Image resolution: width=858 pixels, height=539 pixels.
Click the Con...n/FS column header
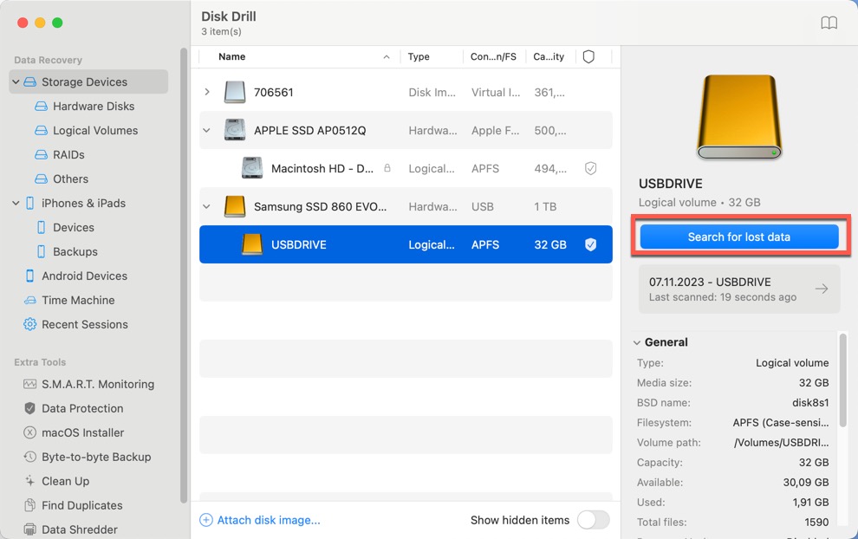tap(494, 57)
